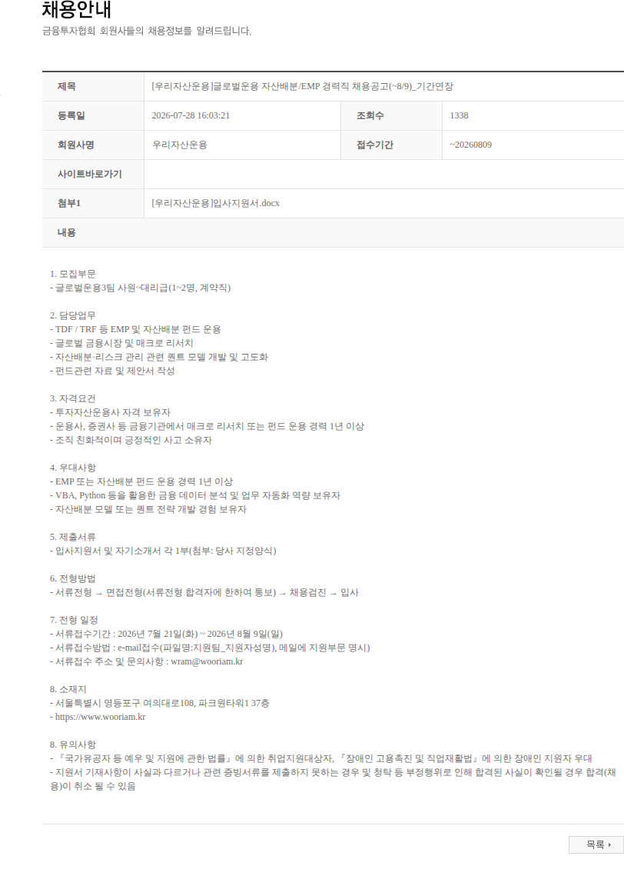Download the 입사지원서.docx attachment

pos(215,204)
